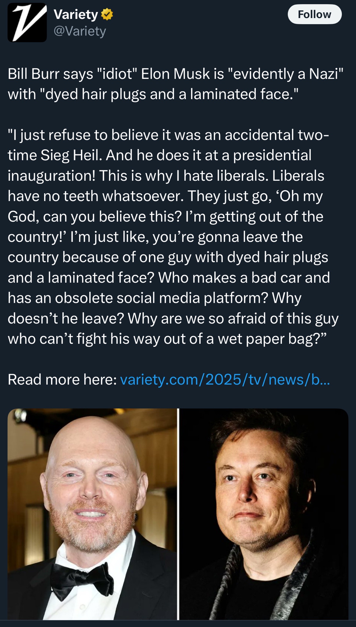Follow the Variety account

(x=314, y=14)
